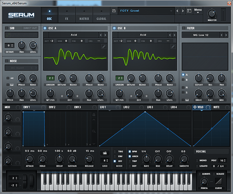This screenshot has height=194, width=233.
Task: Open the preset browser icon beside Menu
Action: pos(189,11)
